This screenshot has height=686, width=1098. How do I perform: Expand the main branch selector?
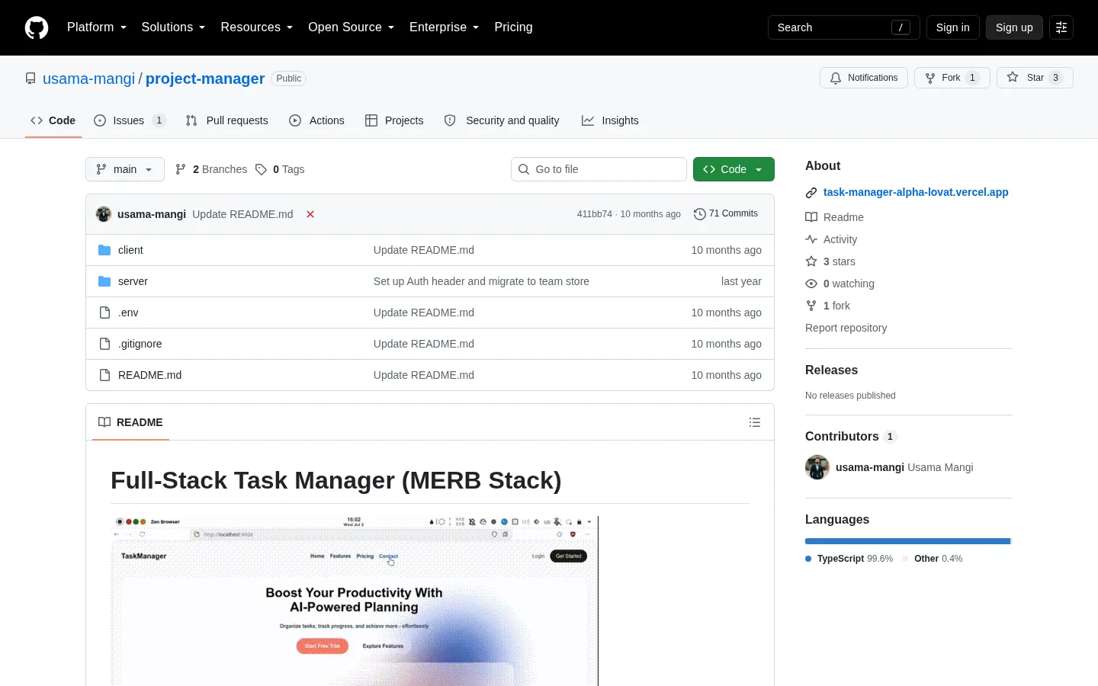125,169
